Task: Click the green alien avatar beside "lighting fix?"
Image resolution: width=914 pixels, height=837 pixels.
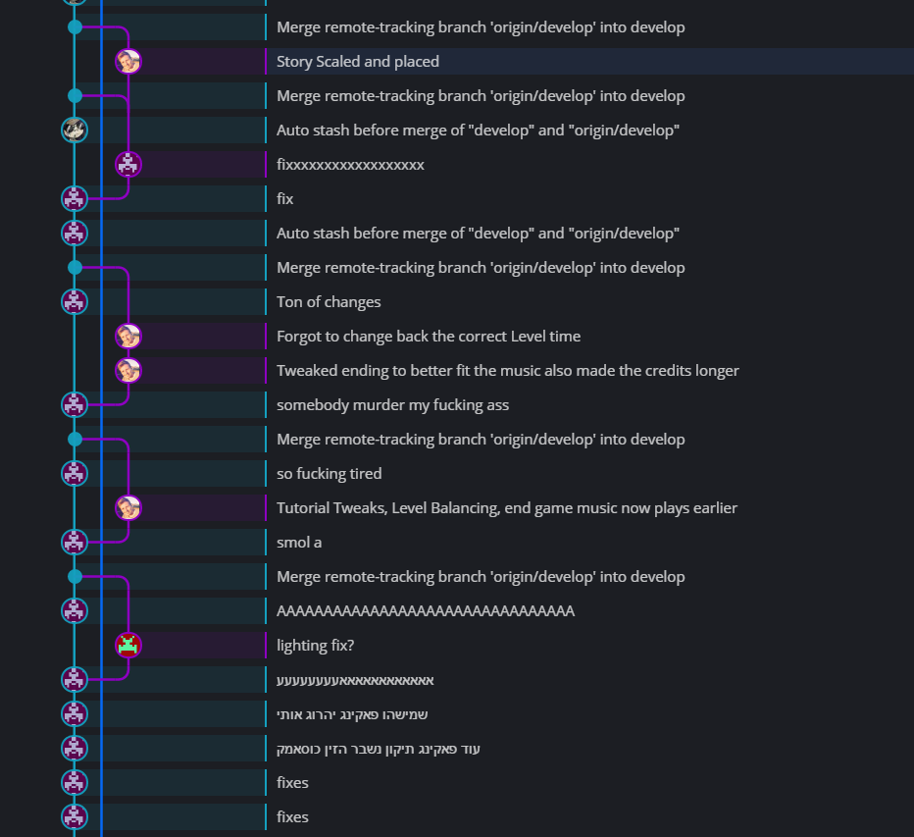Action: point(128,645)
